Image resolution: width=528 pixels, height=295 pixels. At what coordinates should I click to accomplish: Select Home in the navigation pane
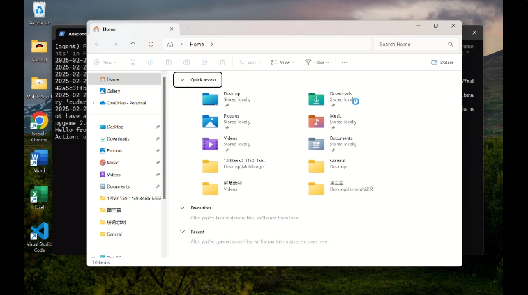[126, 79]
